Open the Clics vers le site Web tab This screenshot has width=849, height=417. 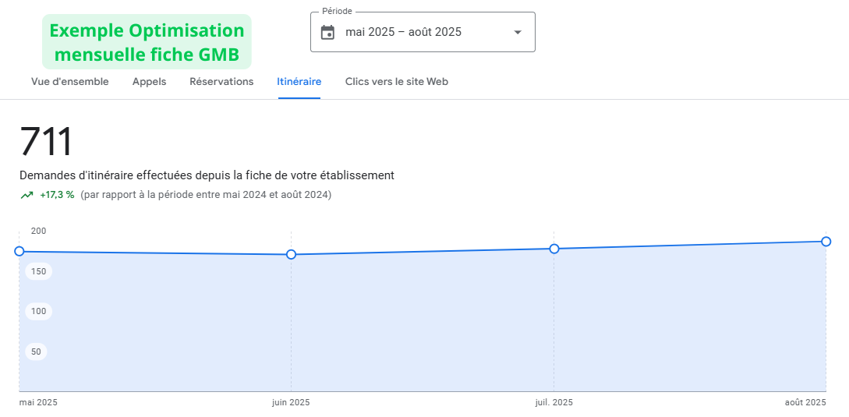(397, 82)
